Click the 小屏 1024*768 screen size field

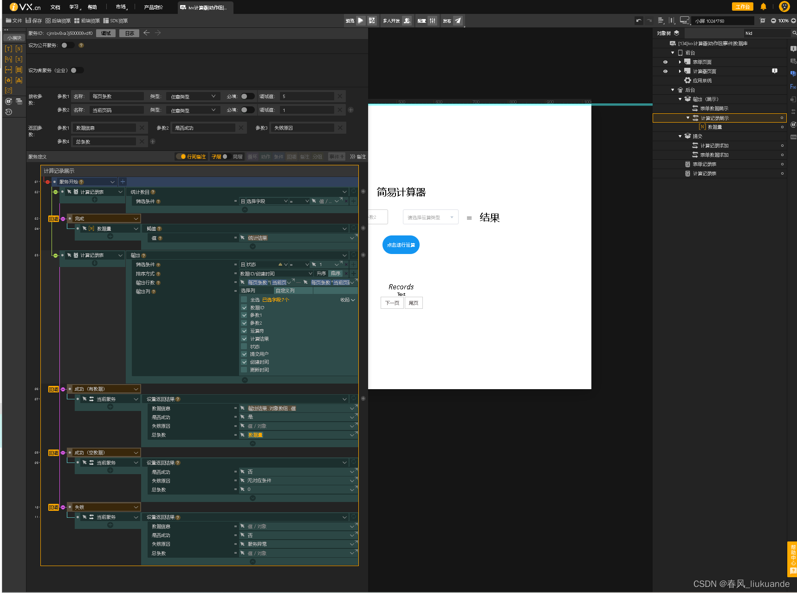tap(723, 21)
